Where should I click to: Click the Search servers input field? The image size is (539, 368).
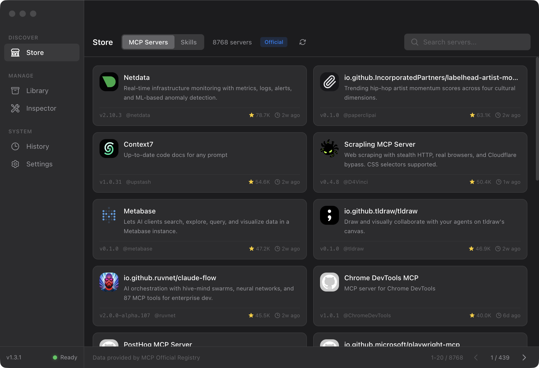(x=467, y=42)
